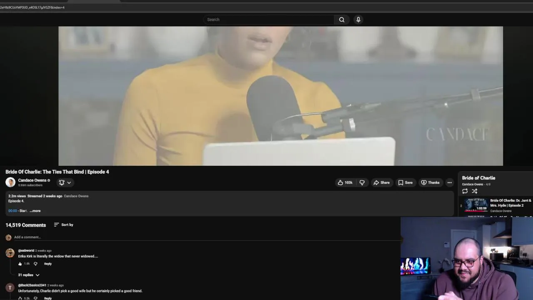This screenshot has height=300, width=533.
Task: Click the Bride of Charlie playlist heading
Action: click(478, 178)
